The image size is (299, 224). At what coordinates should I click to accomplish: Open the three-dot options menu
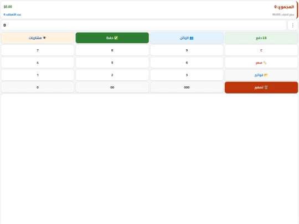coord(293,25)
